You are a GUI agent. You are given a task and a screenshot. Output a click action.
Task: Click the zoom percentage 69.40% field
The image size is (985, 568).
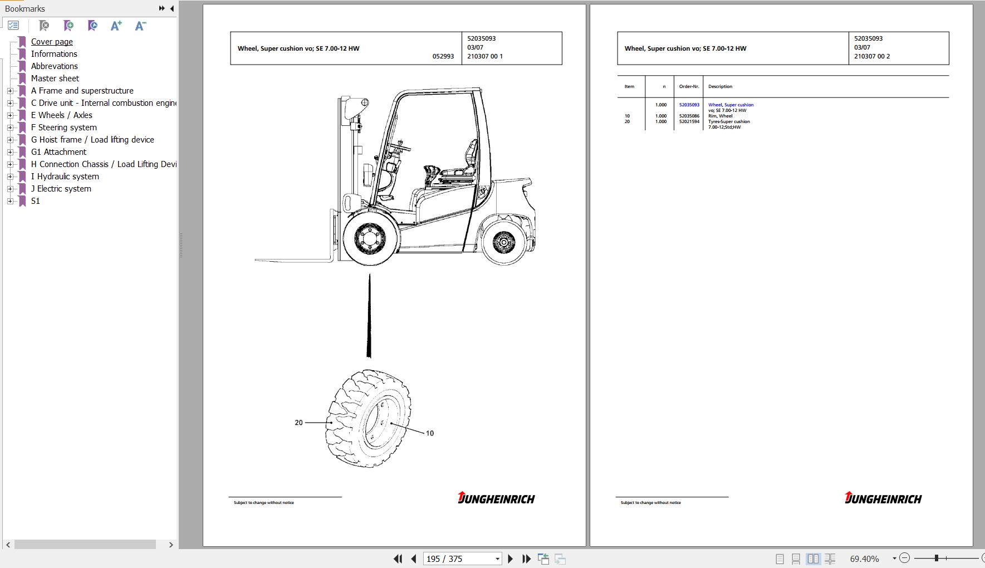865,559
